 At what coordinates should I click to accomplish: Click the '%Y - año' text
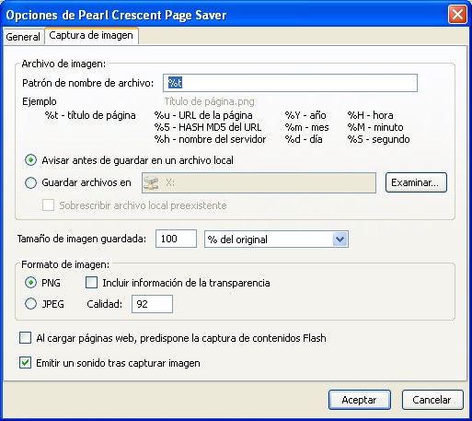point(305,115)
